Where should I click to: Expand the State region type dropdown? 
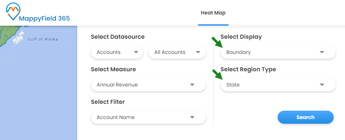point(278,85)
